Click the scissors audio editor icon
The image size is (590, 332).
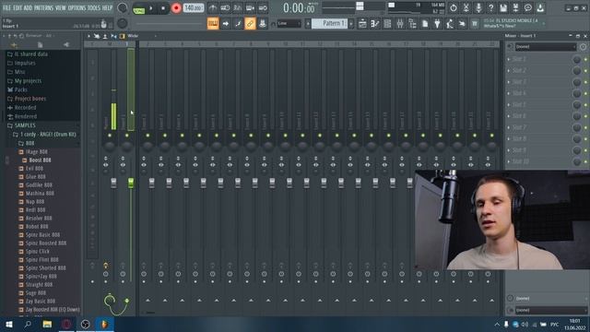tap(466, 8)
